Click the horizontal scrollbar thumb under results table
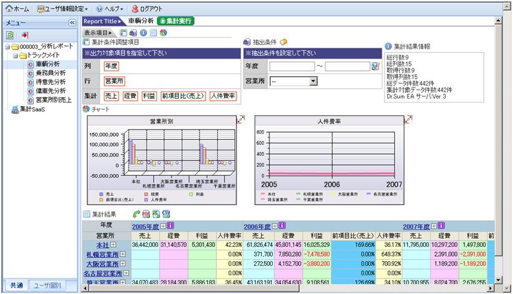This screenshot has width=513, height=294. [x=194, y=288]
